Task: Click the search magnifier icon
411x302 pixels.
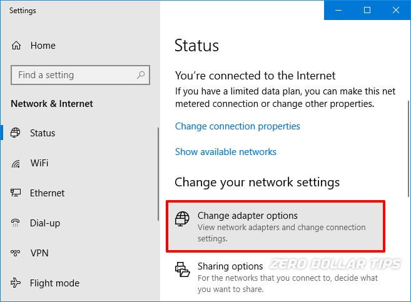Action: click(142, 76)
